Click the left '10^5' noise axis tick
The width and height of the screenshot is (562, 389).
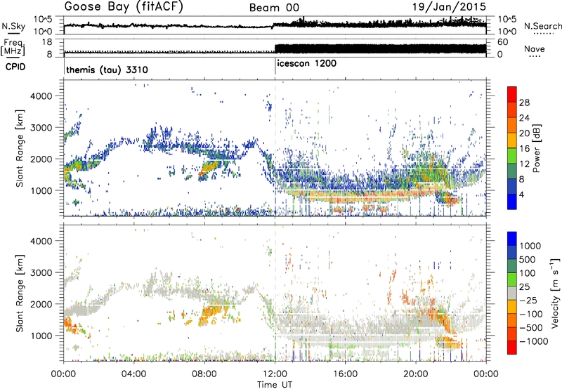click(43, 20)
